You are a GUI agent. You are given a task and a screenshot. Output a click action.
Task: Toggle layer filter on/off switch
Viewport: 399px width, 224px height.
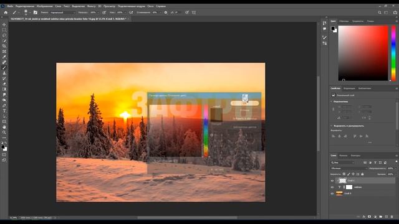(397, 162)
